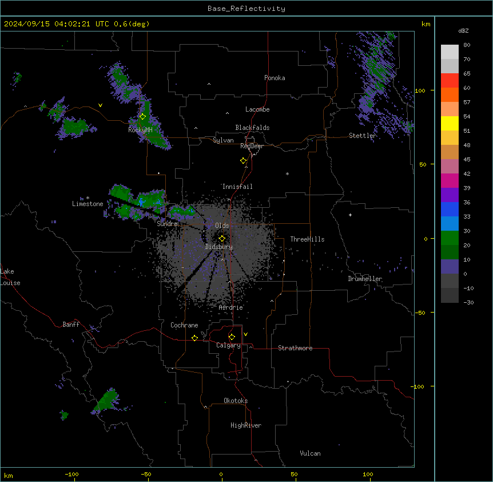
Task: Click the -100 tick label on bottom axis
Action: pyautogui.click(x=71, y=474)
